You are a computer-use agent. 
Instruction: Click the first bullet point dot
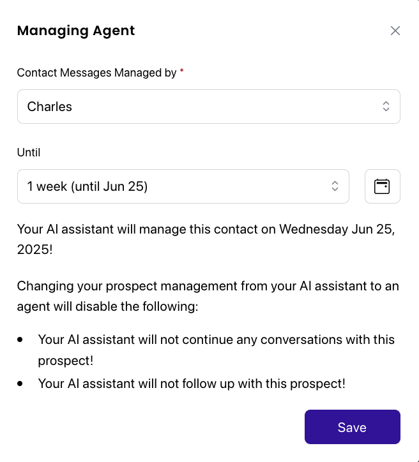tap(20, 339)
